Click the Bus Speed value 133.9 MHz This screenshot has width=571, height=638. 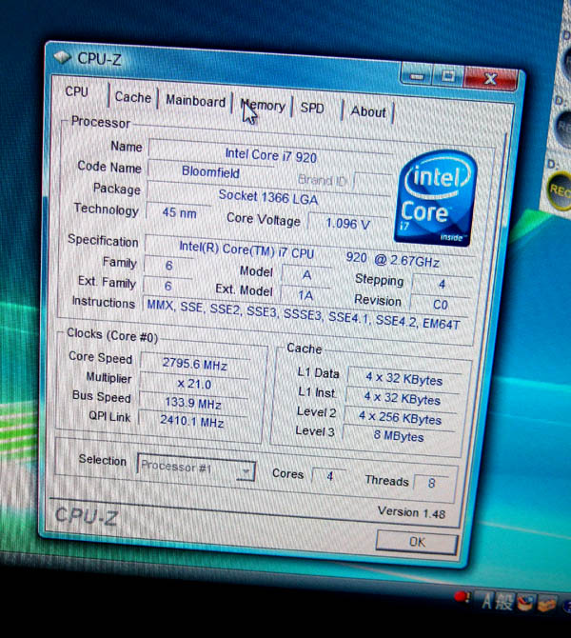point(193,403)
